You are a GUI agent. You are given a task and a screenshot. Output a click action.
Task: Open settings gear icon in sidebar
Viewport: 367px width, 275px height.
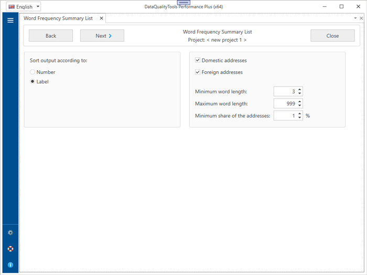(x=10, y=233)
